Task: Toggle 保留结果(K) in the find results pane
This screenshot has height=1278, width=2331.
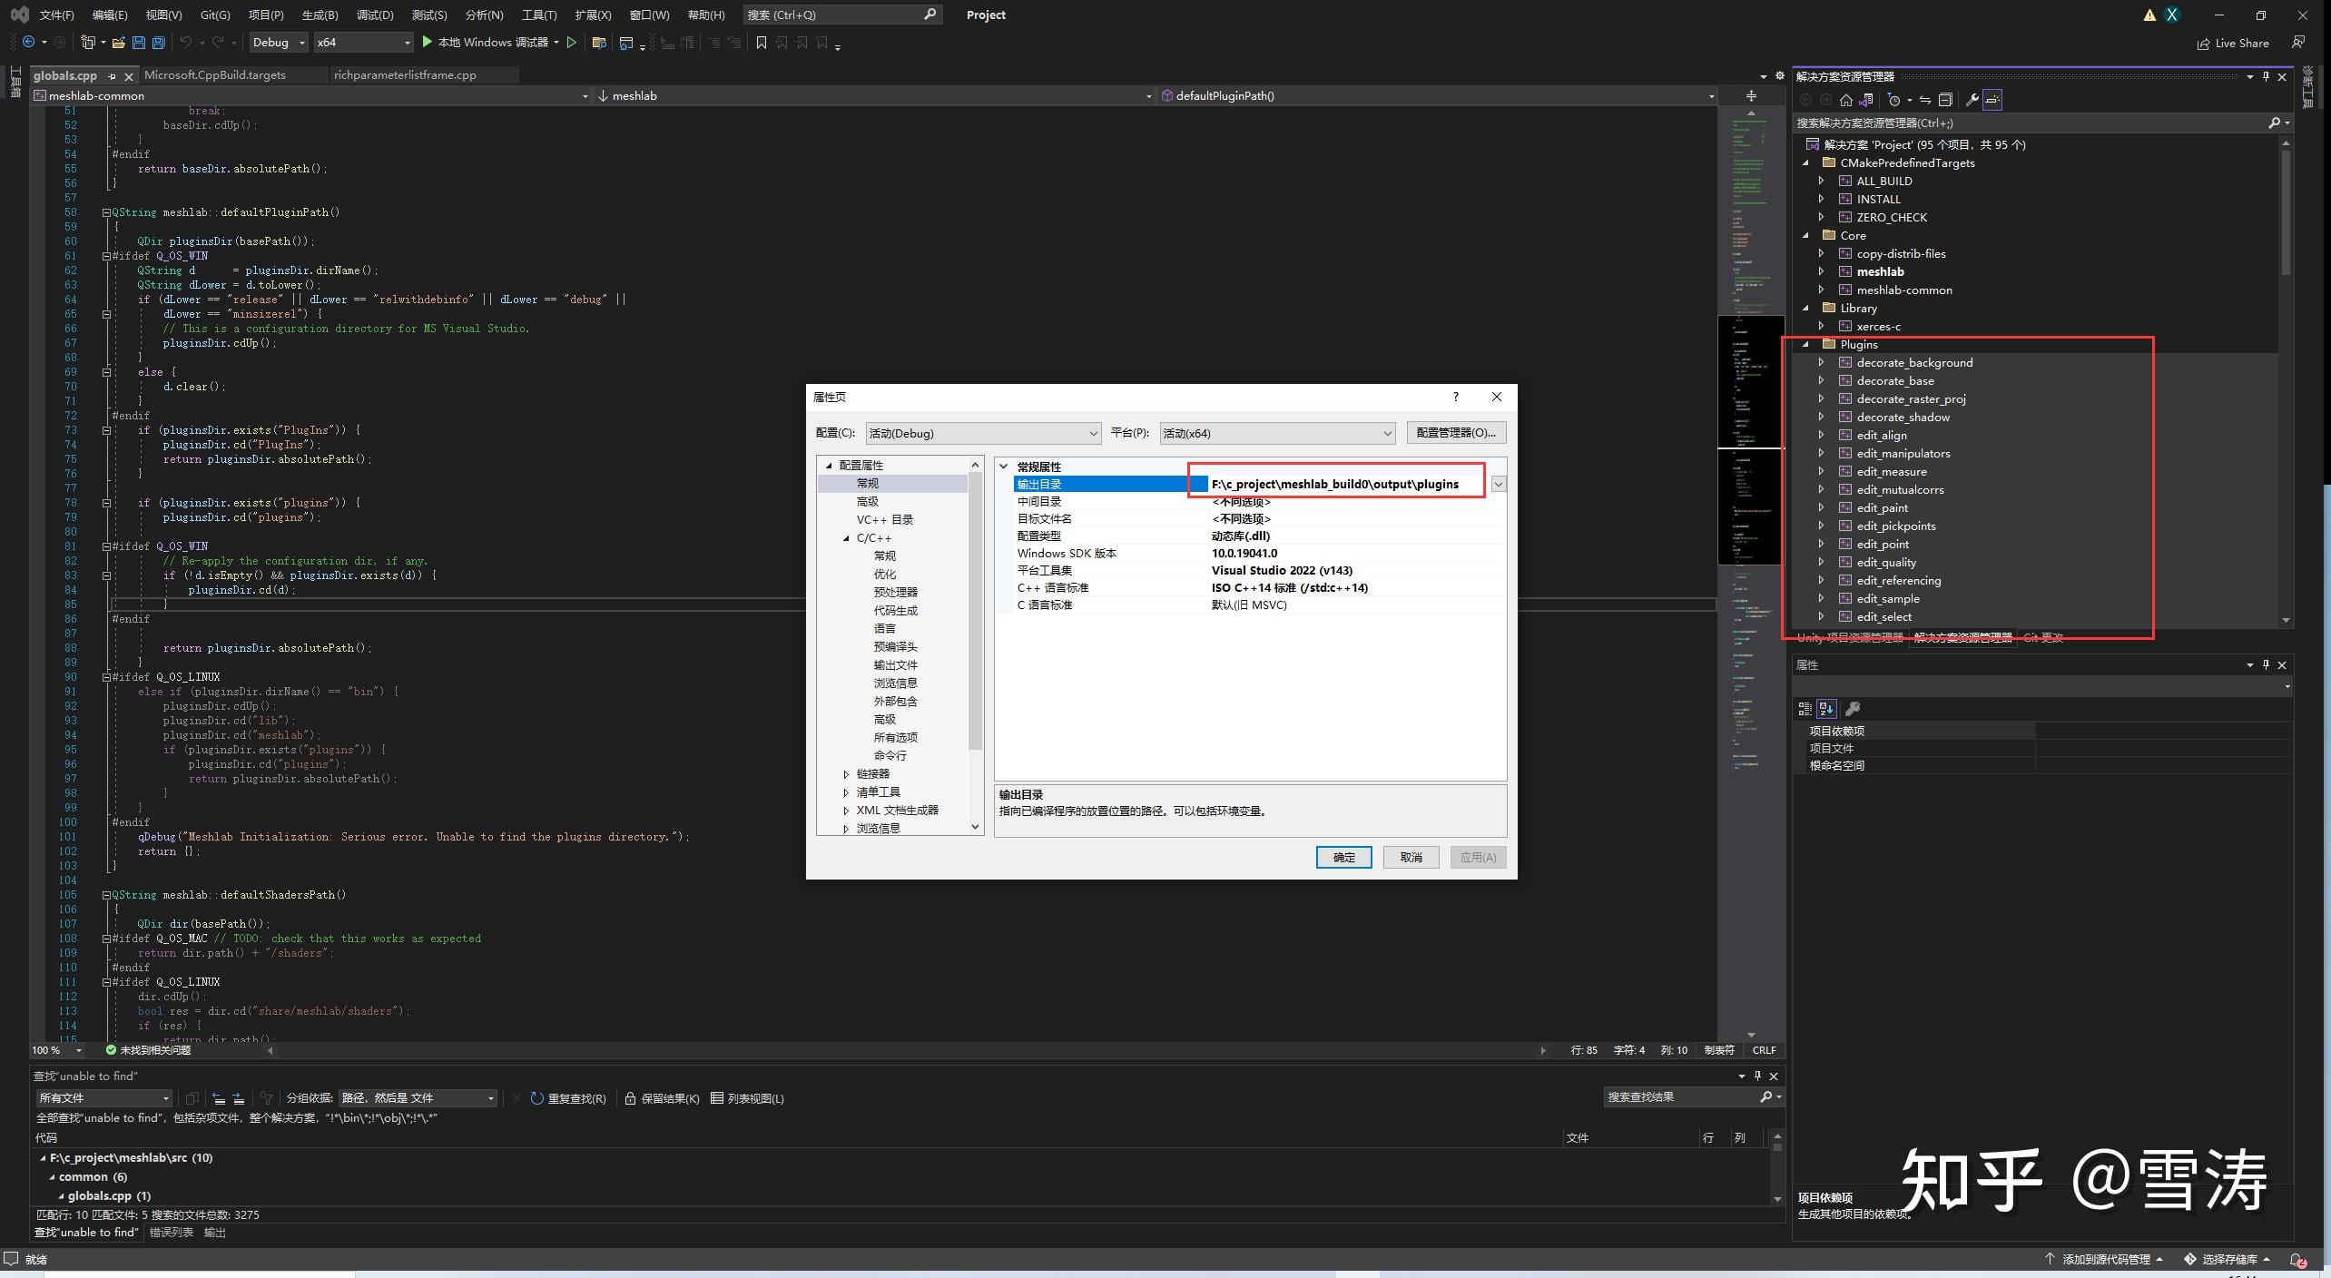Action: [x=663, y=1098]
